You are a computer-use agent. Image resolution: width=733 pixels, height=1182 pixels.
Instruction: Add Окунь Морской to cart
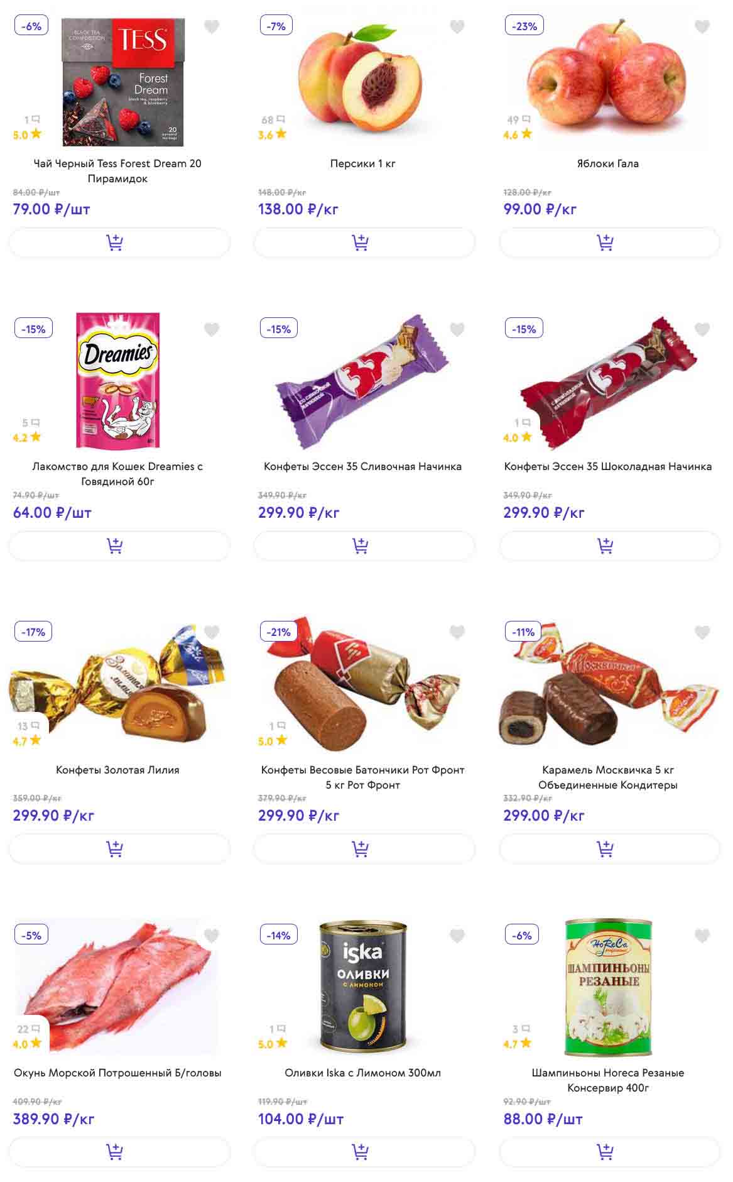pyautogui.click(x=119, y=1152)
